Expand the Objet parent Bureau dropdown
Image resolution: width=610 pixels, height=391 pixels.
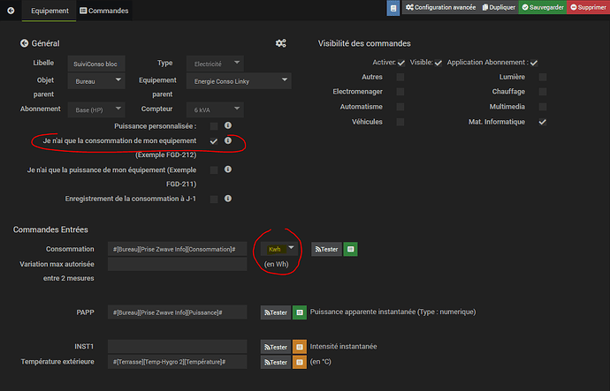click(96, 81)
